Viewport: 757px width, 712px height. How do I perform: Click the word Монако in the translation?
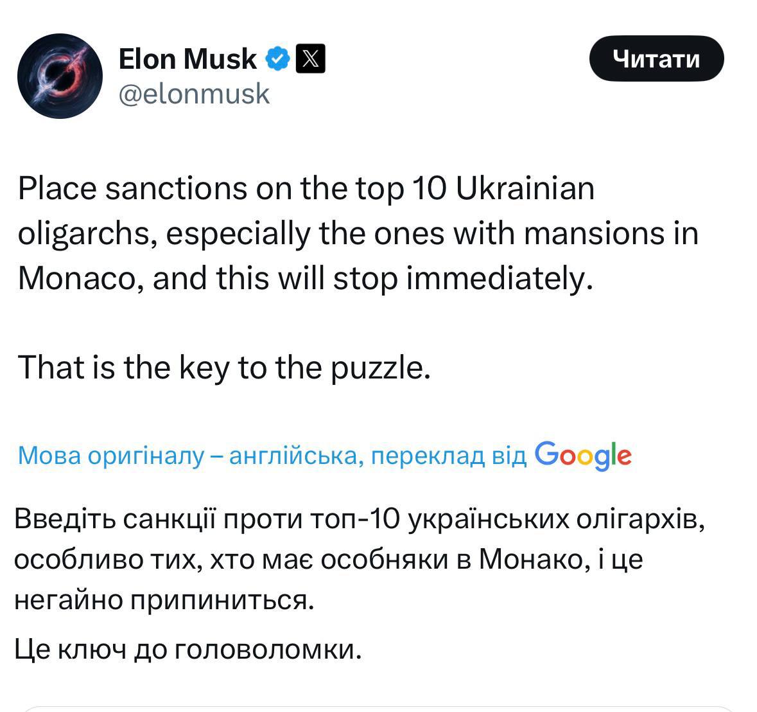point(531,559)
